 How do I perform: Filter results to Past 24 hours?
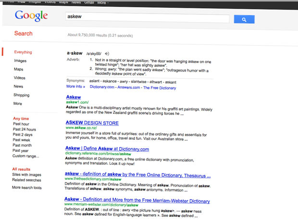click(25, 129)
